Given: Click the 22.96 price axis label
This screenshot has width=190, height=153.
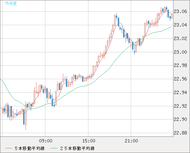Looking at the screenshot, I should pyautogui.click(x=180, y=79).
